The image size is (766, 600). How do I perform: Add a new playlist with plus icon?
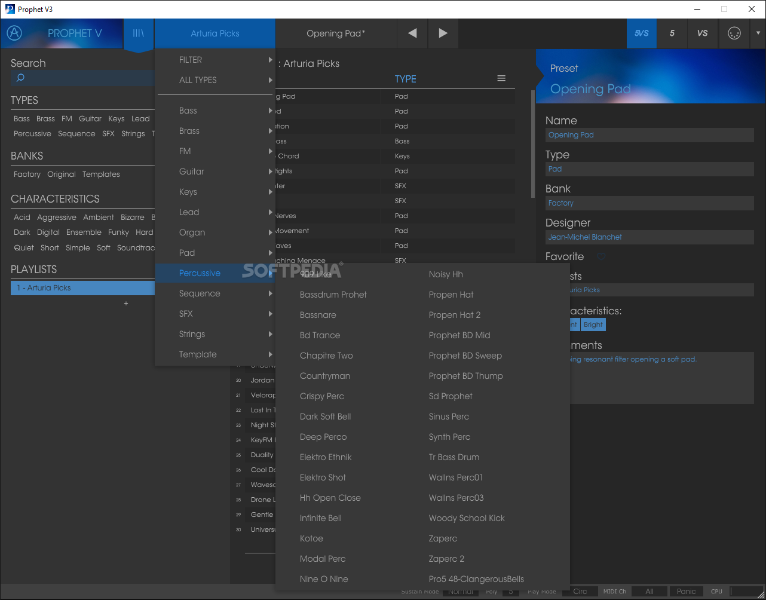coord(126,304)
